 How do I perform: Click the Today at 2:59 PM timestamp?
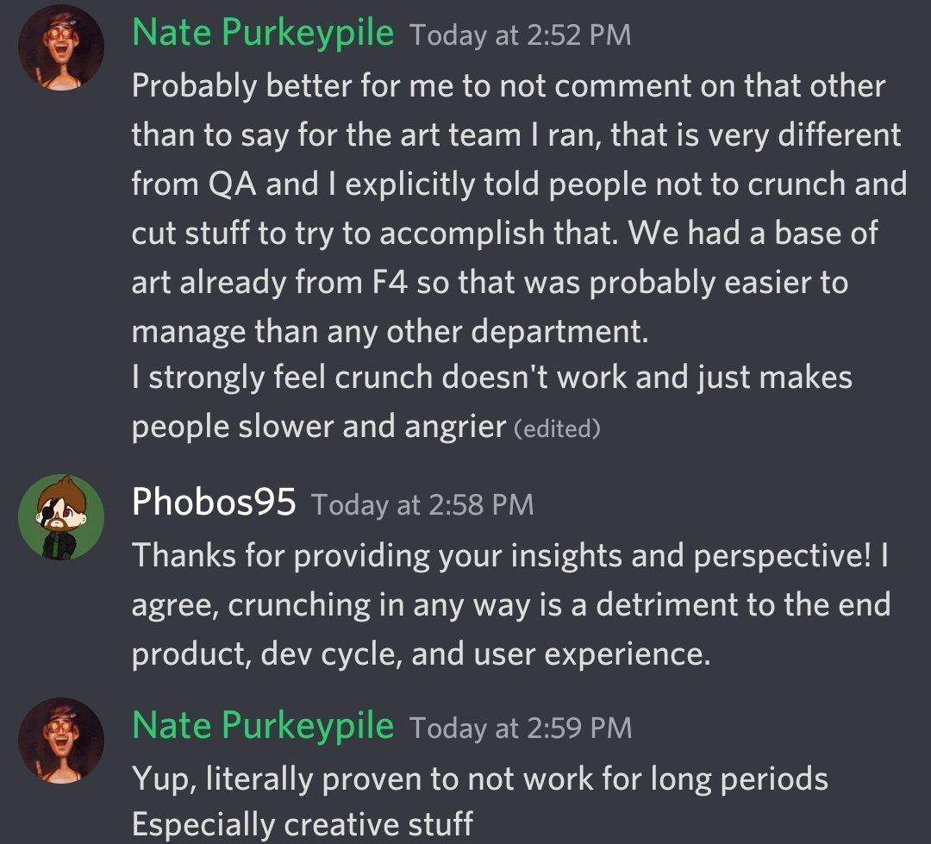[520, 728]
